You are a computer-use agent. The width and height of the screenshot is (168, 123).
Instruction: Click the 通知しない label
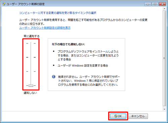point(30,93)
